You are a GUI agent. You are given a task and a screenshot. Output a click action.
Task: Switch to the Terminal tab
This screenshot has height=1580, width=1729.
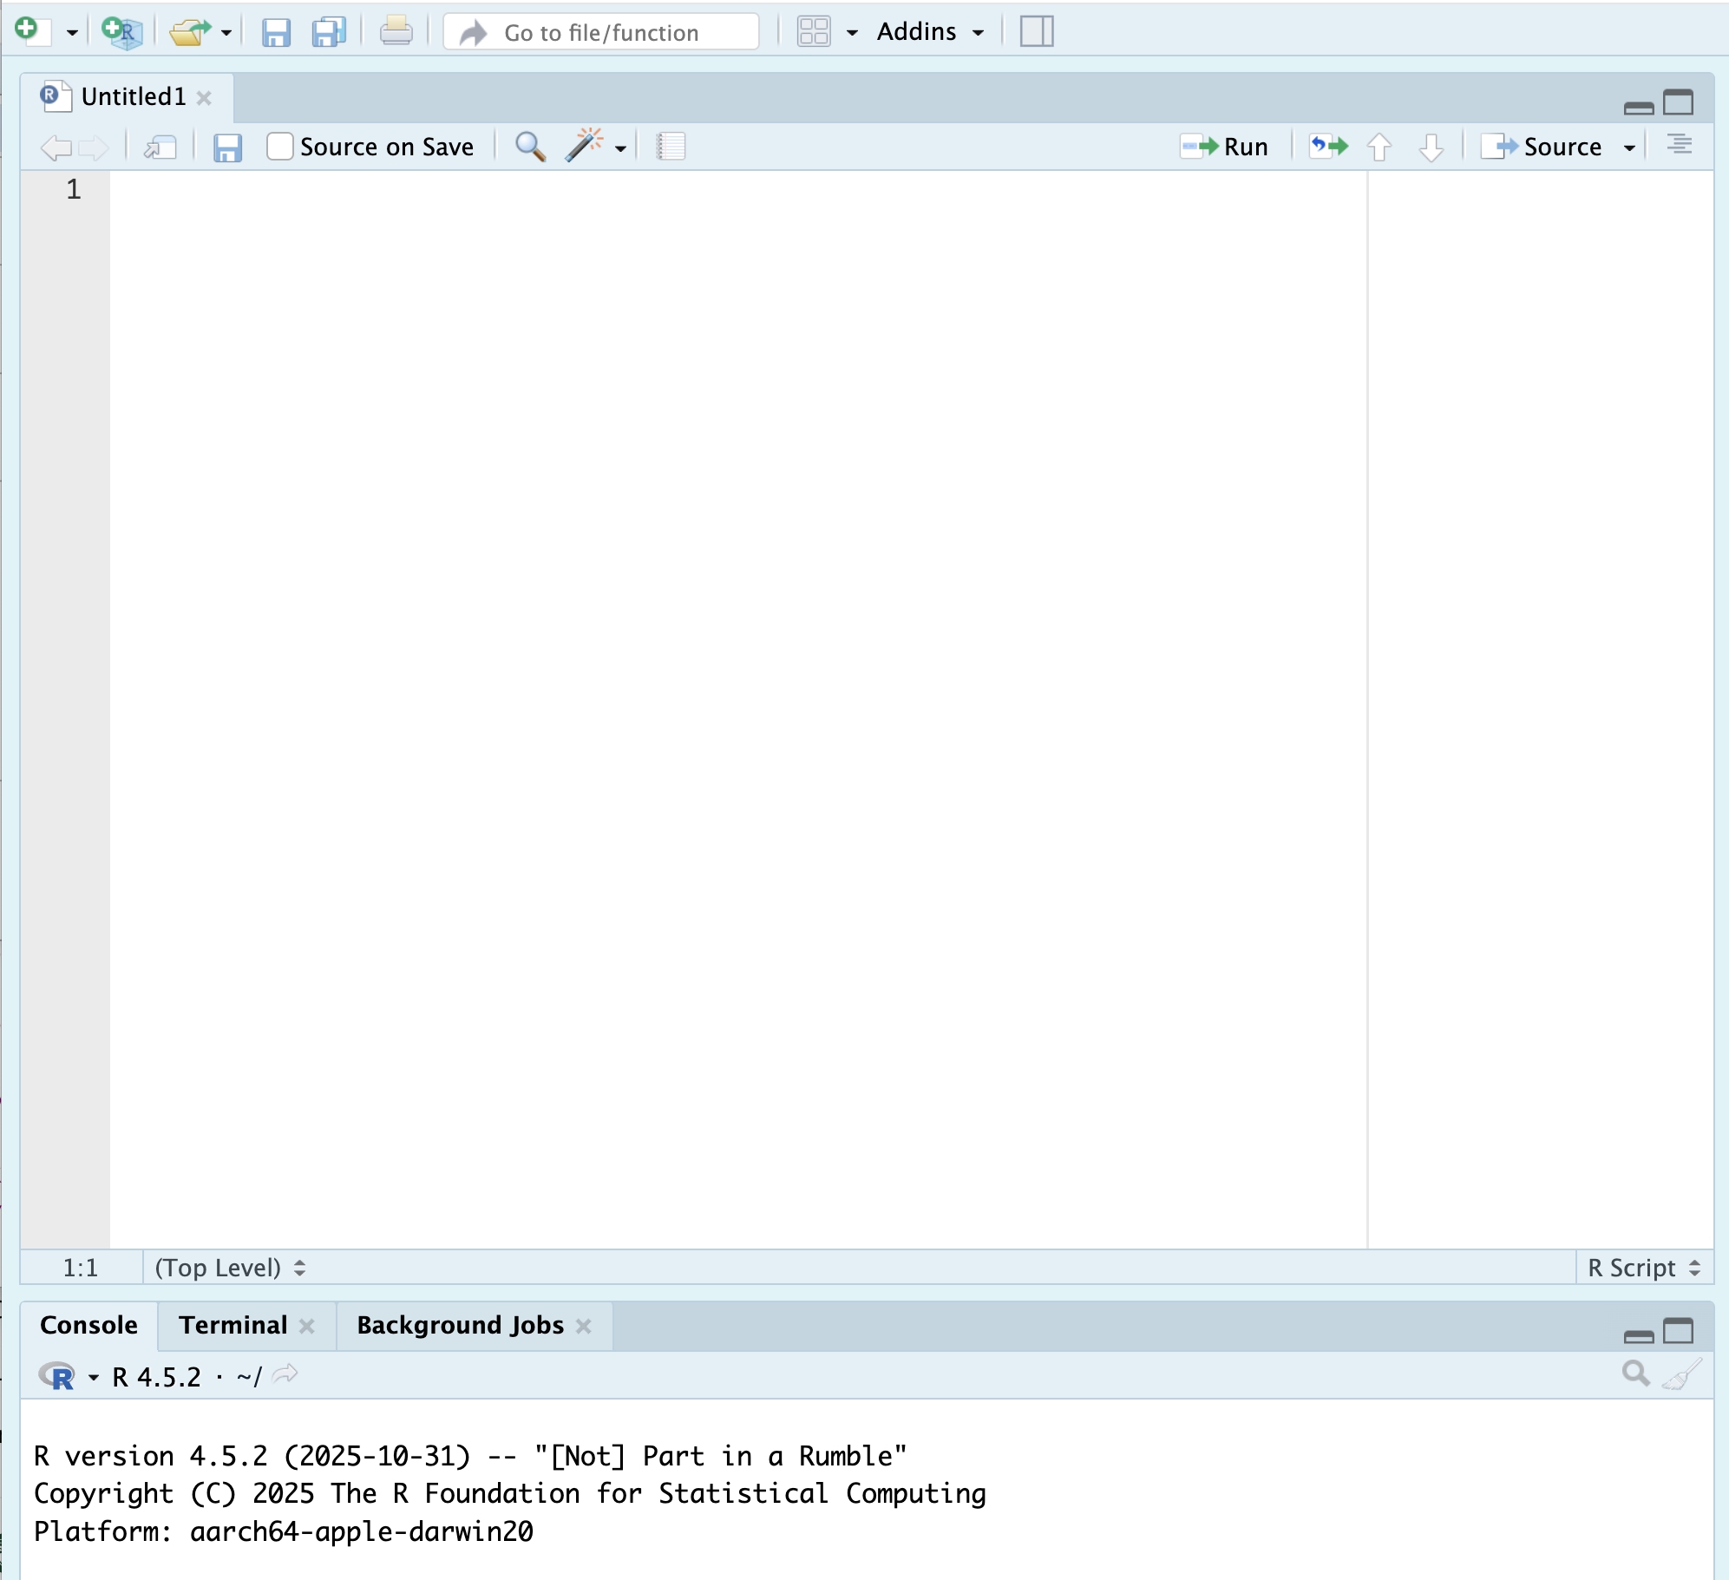[x=232, y=1325]
